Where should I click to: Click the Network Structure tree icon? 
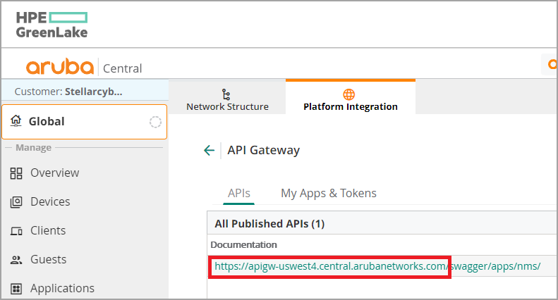[226, 94]
